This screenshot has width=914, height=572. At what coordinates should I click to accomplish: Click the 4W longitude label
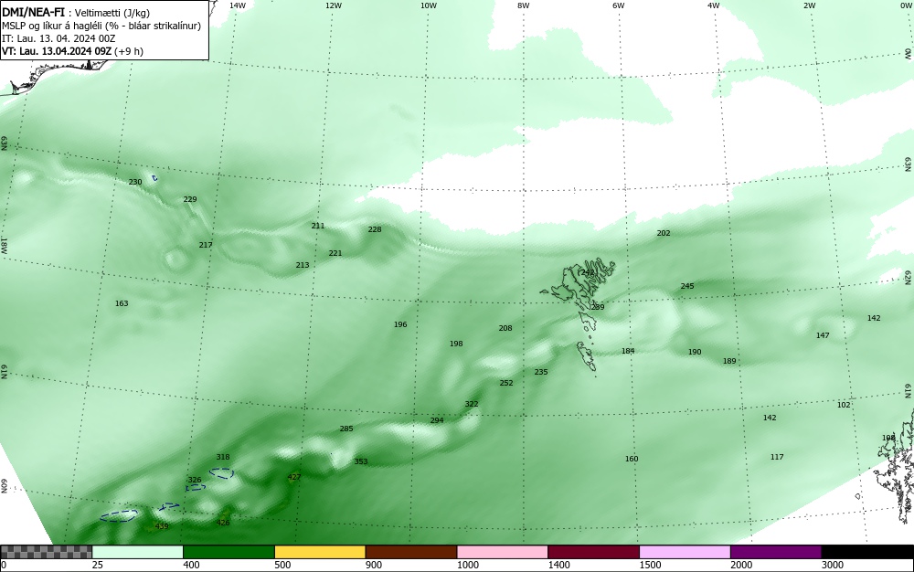tap(714, 5)
